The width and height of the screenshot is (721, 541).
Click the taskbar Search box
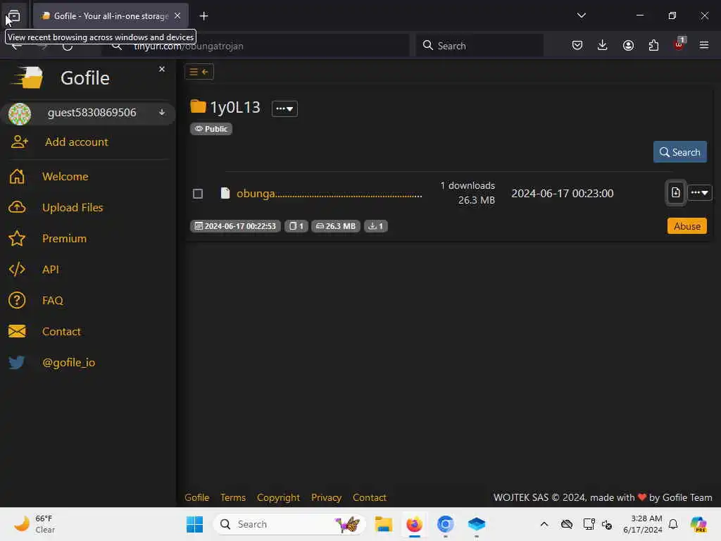click(x=289, y=524)
